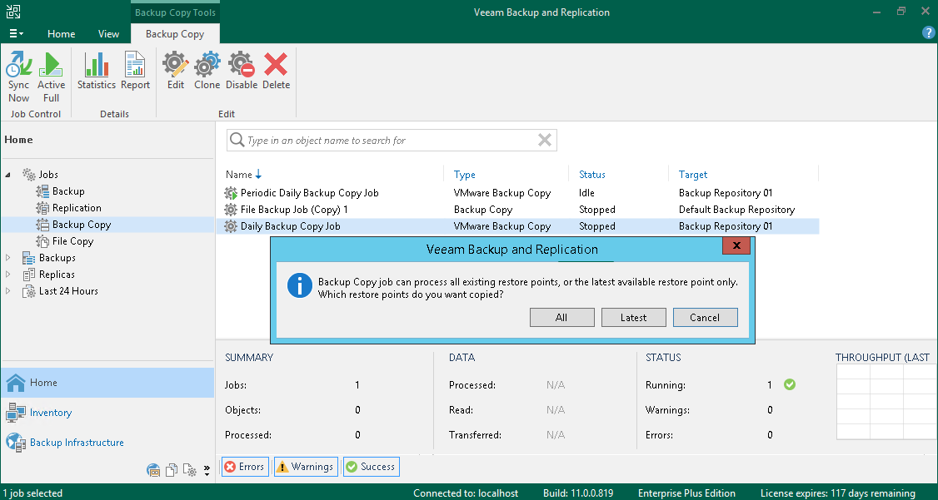The width and height of the screenshot is (938, 500).
Task: Click Backup Repository 01 for Daily Backup Copy Job
Action: [x=726, y=226]
